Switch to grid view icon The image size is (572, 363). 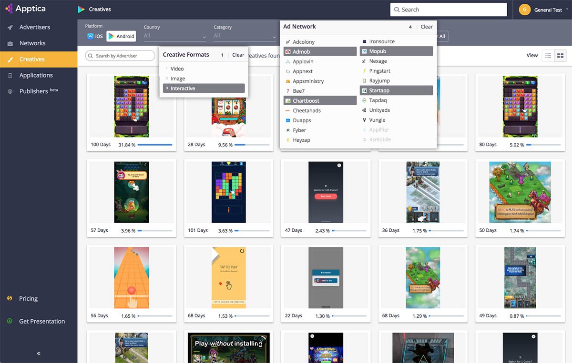pos(561,56)
